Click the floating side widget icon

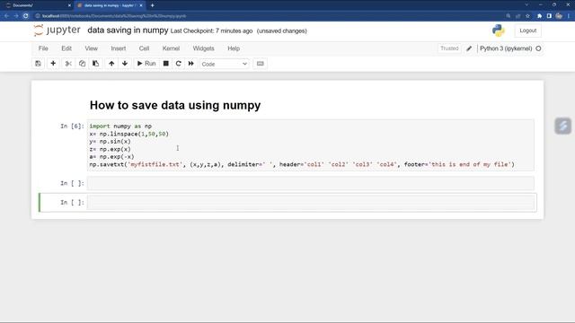click(563, 126)
